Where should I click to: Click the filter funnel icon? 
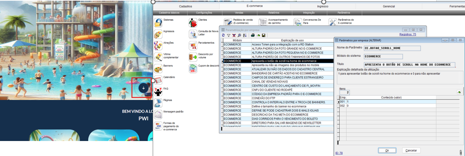[228, 35]
